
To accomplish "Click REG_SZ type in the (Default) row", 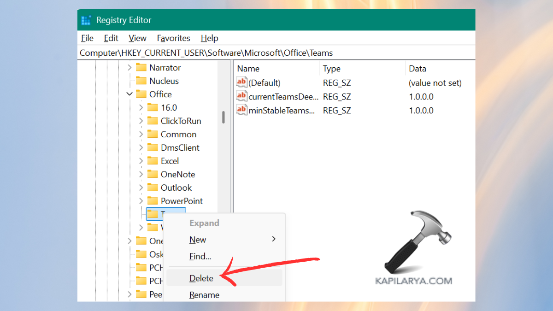I will [x=337, y=83].
